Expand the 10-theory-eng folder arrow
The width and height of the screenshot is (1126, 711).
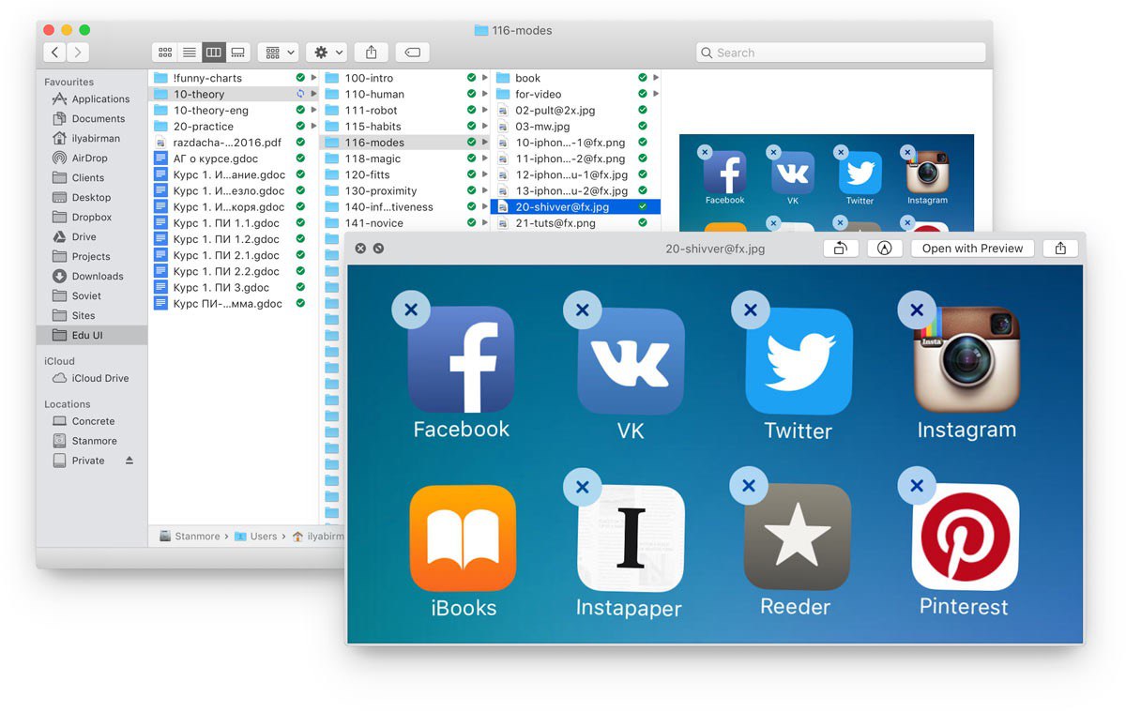pos(314,110)
